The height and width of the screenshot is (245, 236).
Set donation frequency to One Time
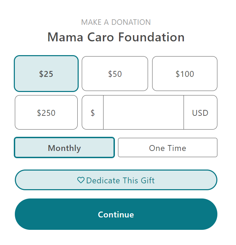pyautogui.click(x=167, y=148)
